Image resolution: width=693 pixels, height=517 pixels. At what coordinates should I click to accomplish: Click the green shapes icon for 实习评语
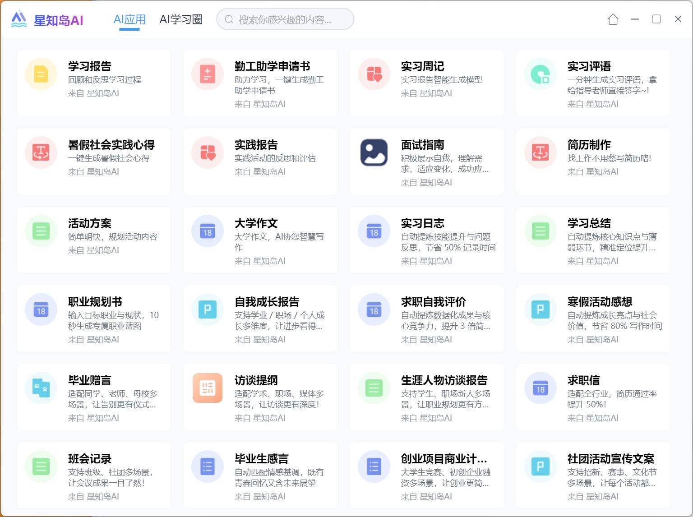click(541, 74)
